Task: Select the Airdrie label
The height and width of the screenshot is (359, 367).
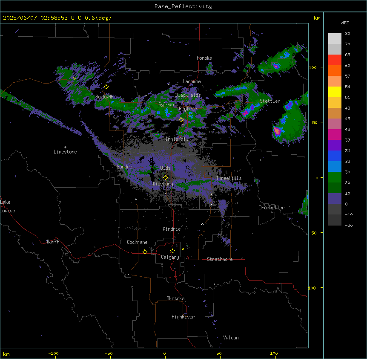Action: pyautogui.click(x=172, y=229)
